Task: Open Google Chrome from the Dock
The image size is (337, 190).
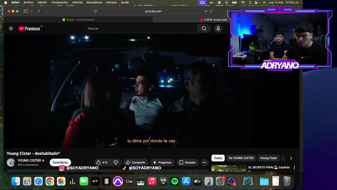Action: pos(49,181)
